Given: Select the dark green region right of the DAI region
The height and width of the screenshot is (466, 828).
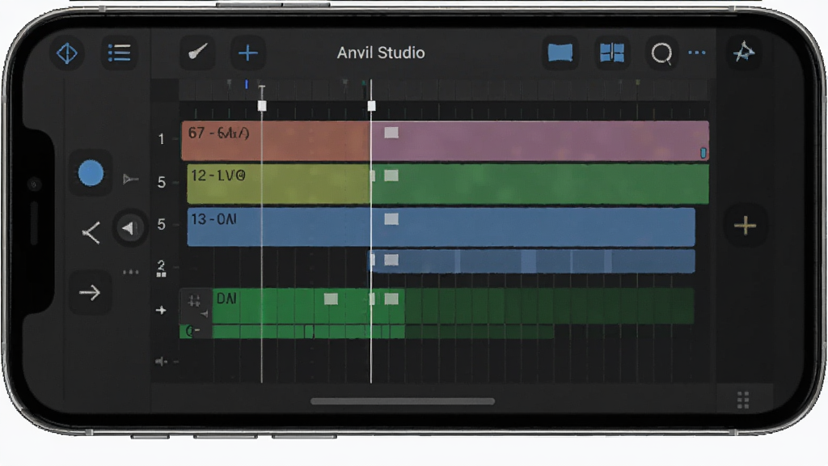Looking at the screenshot, I should click(549, 306).
